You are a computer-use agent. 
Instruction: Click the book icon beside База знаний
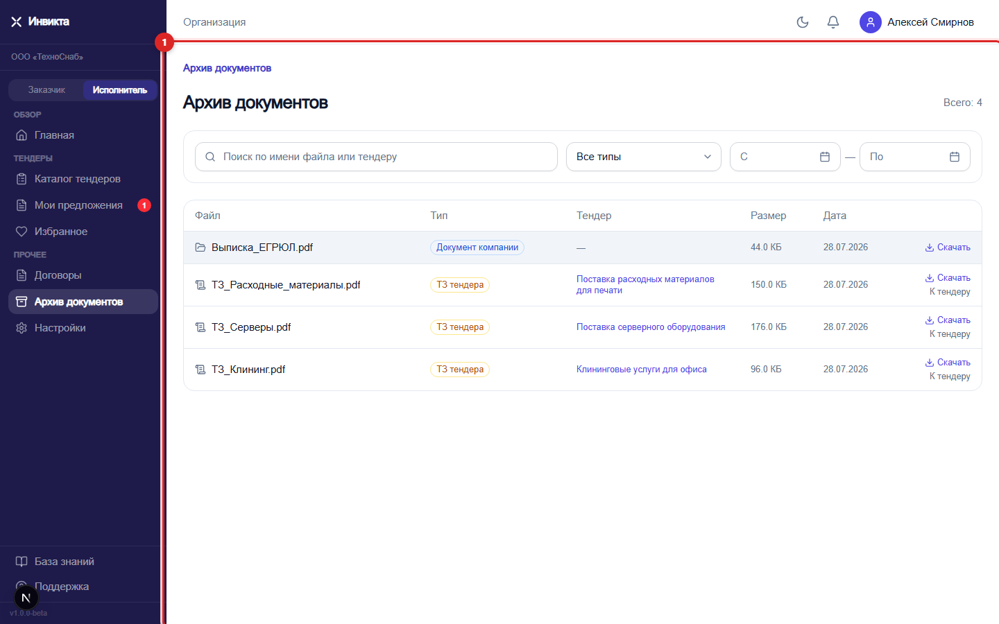22,562
